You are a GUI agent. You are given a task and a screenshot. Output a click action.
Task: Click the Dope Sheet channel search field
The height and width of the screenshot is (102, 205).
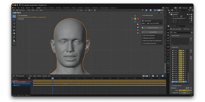point(20,78)
